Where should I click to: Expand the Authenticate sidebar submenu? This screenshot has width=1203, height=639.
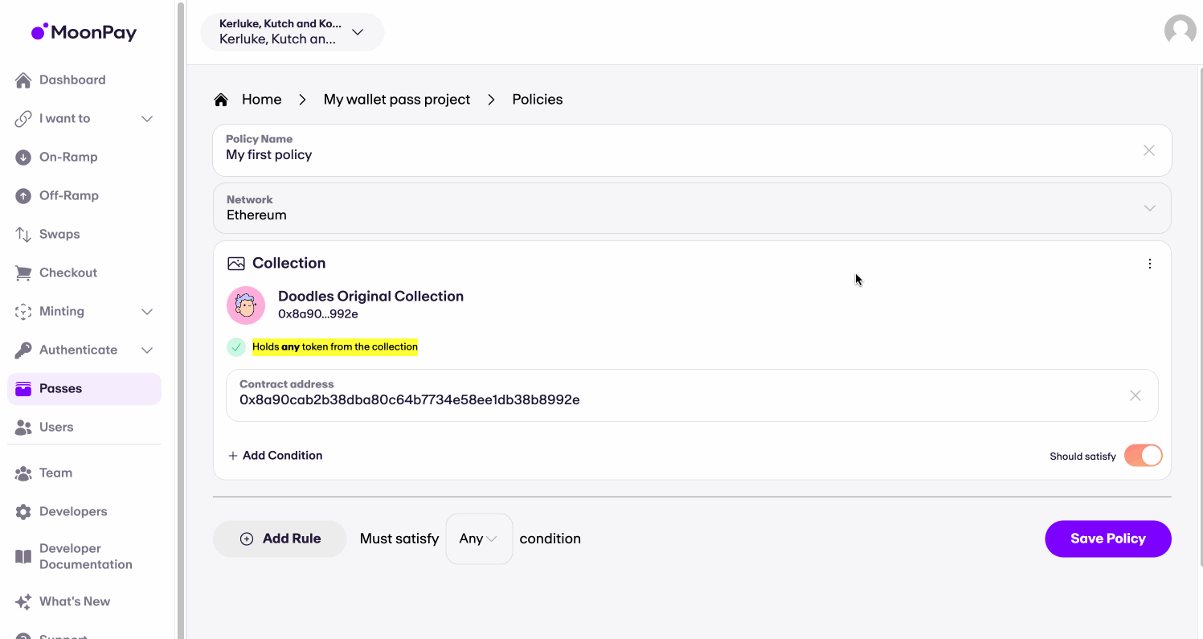coord(147,350)
